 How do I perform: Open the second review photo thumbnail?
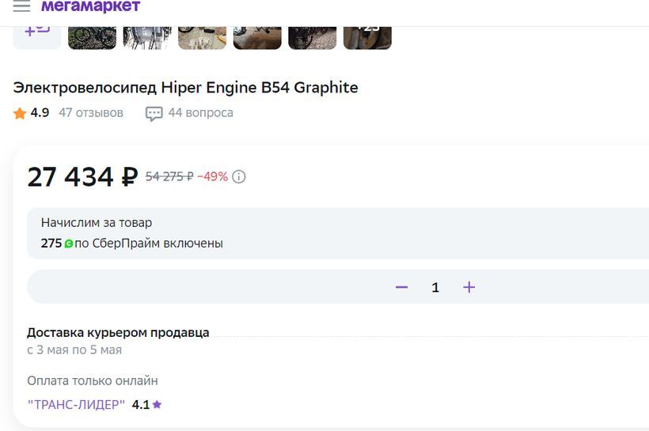pyautogui.click(x=147, y=38)
